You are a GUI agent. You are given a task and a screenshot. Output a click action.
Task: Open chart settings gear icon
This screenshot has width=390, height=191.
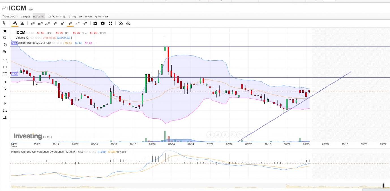[95, 23]
